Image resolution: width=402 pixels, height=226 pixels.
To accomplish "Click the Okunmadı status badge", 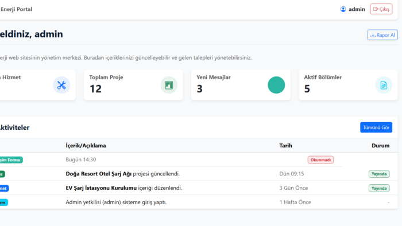I will pyautogui.click(x=320, y=159).
